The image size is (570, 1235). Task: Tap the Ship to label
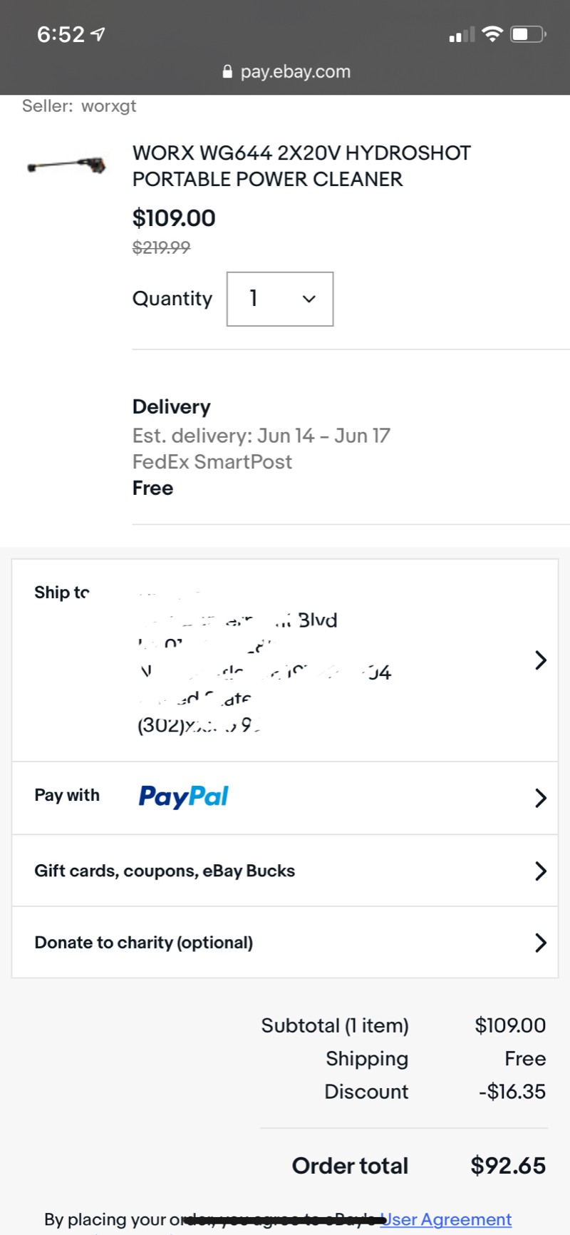tap(62, 593)
